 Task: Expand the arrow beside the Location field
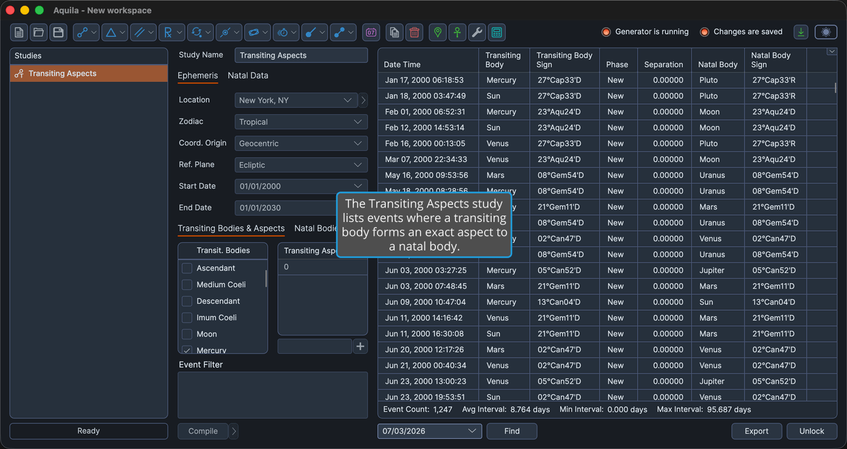(x=364, y=100)
